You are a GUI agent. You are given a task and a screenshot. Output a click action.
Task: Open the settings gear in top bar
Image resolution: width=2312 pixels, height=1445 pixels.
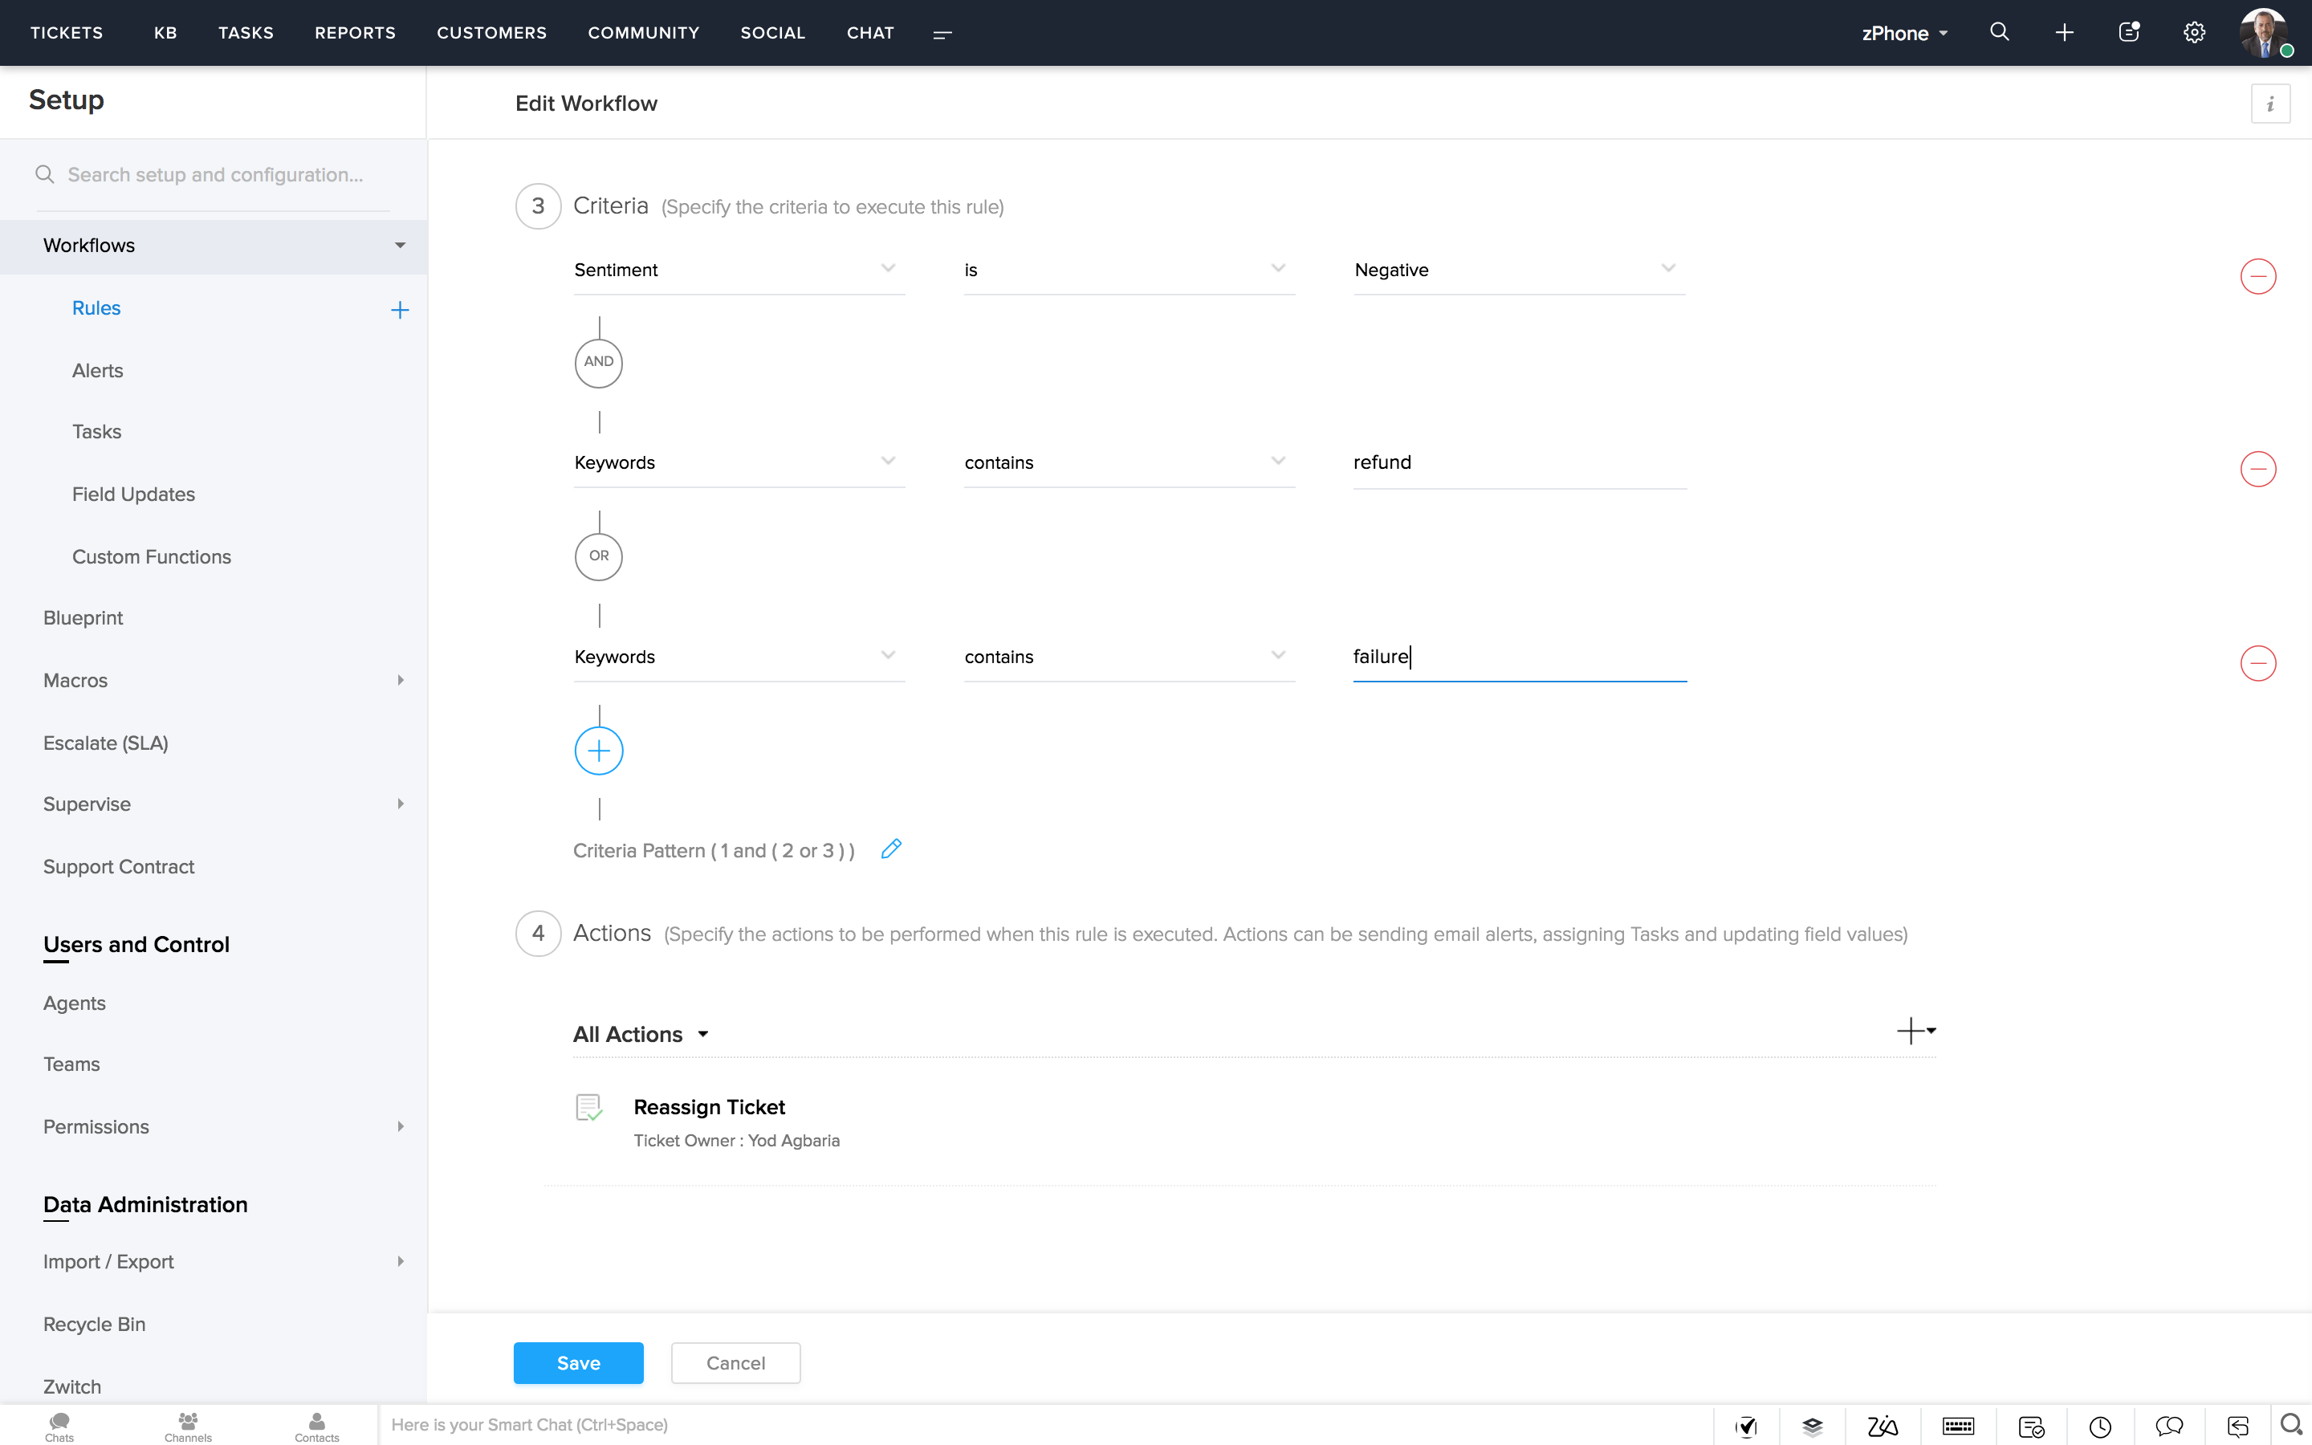tap(2193, 32)
